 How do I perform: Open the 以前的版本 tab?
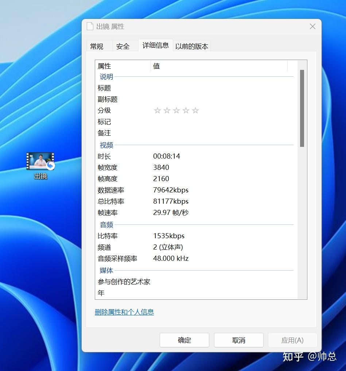[191, 46]
